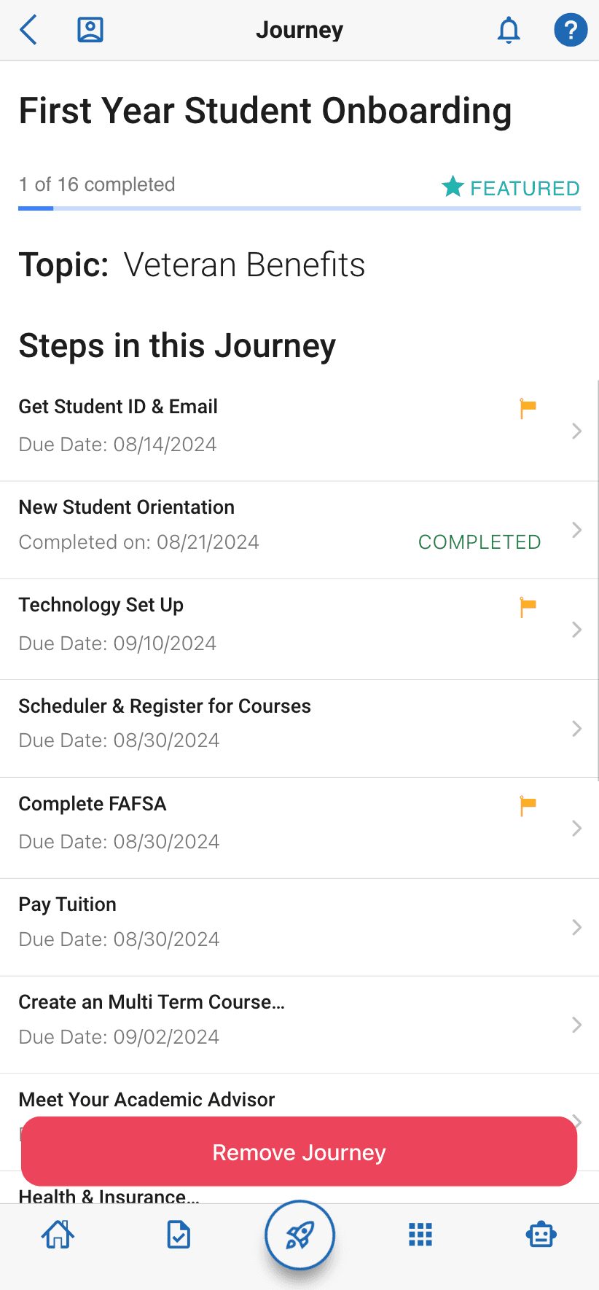Go to Home in bottom navigation
The image size is (599, 1290).
tap(58, 1235)
